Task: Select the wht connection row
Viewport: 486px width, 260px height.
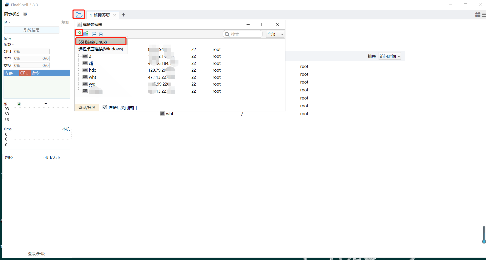Action: coord(180,77)
